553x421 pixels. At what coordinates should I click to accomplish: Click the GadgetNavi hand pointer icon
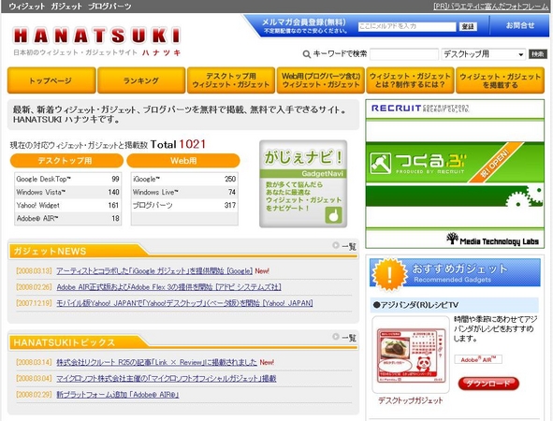tap(333, 214)
